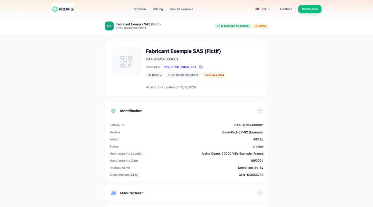Click the Identification cube icon

[114, 111]
